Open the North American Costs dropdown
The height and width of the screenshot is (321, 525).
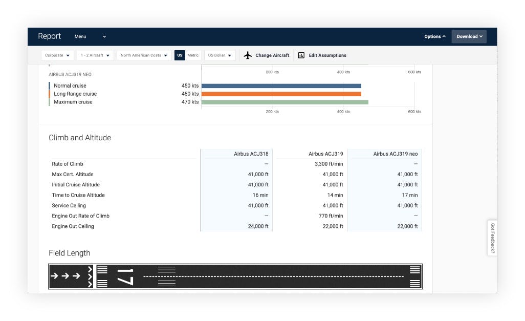(144, 55)
